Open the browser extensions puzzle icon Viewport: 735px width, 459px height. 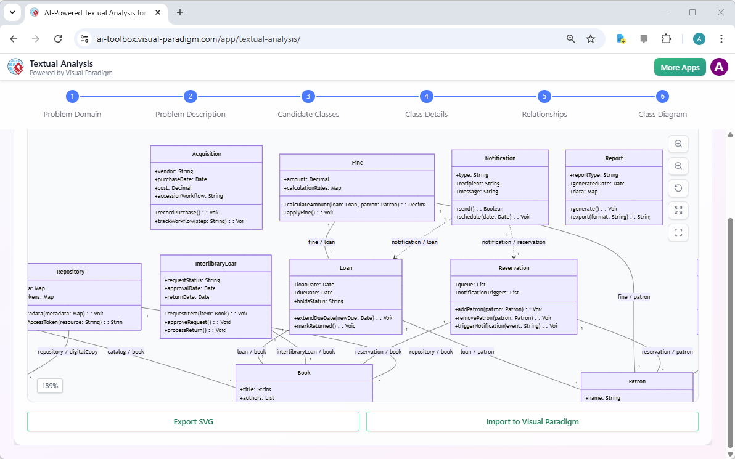coord(667,38)
